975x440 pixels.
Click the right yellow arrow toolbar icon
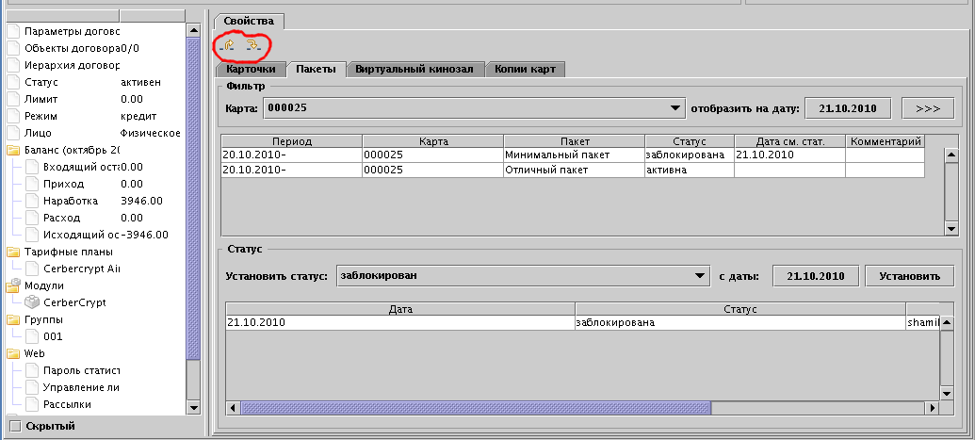click(252, 45)
